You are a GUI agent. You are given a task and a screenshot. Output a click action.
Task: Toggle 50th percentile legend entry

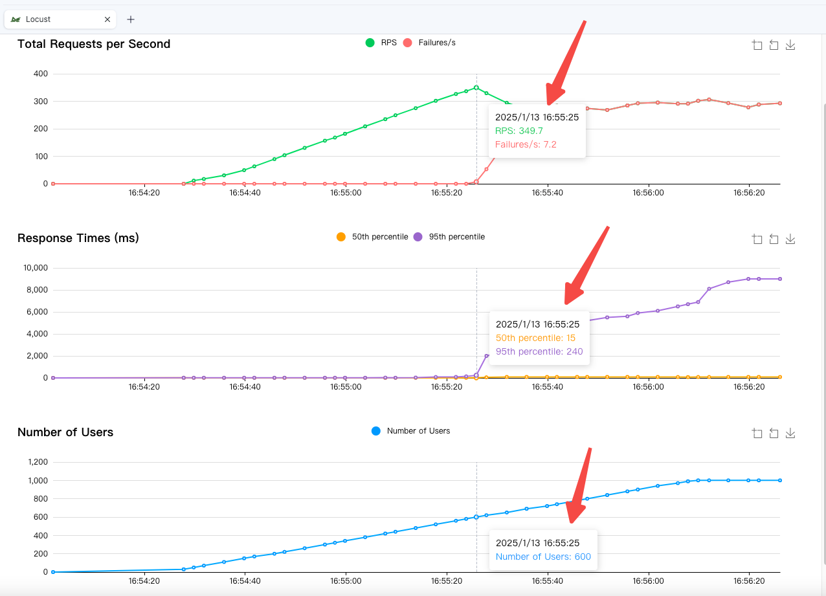tap(372, 237)
